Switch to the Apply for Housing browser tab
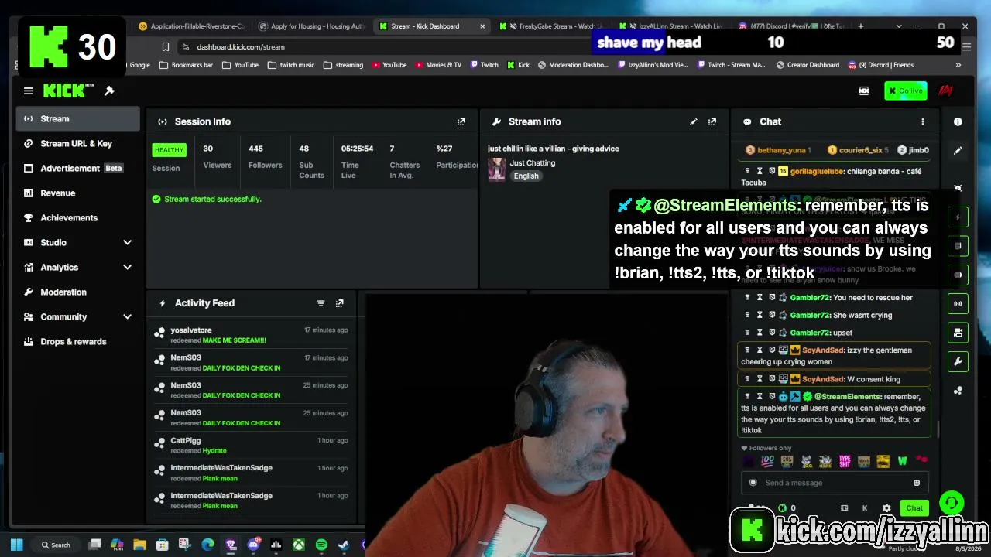 (311, 26)
